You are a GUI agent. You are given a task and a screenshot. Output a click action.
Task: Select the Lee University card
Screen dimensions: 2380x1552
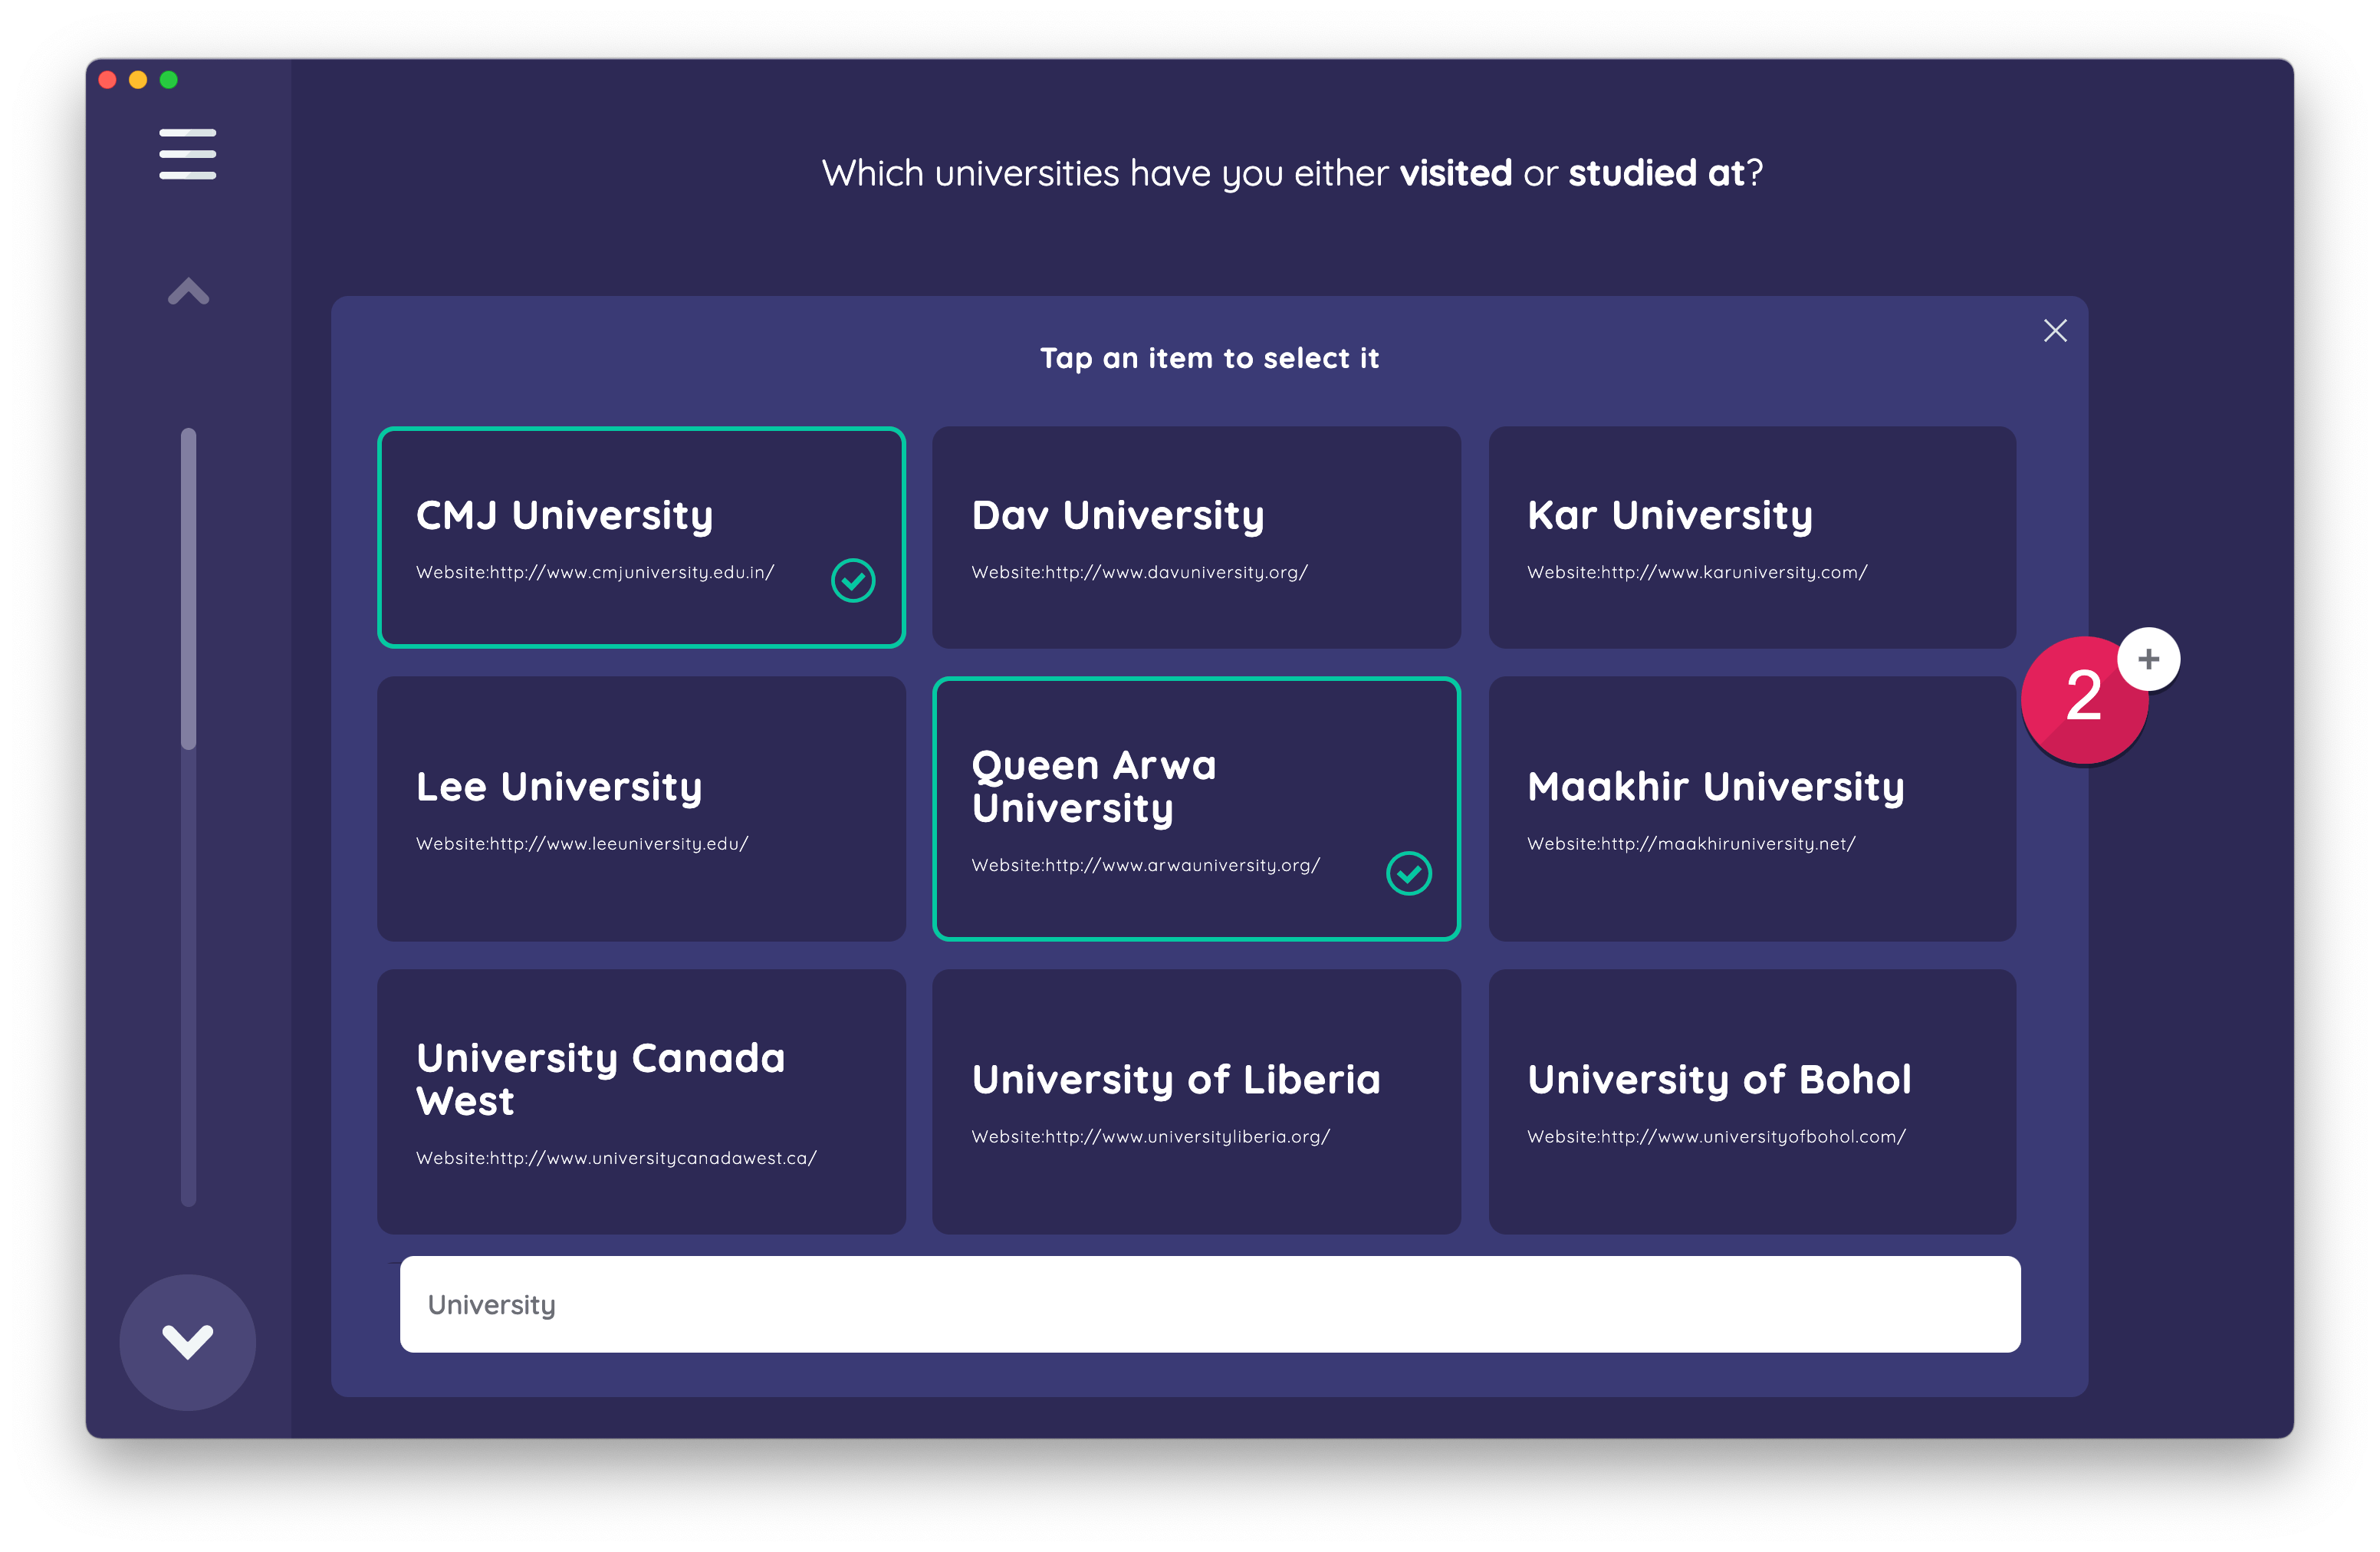coord(641,808)
